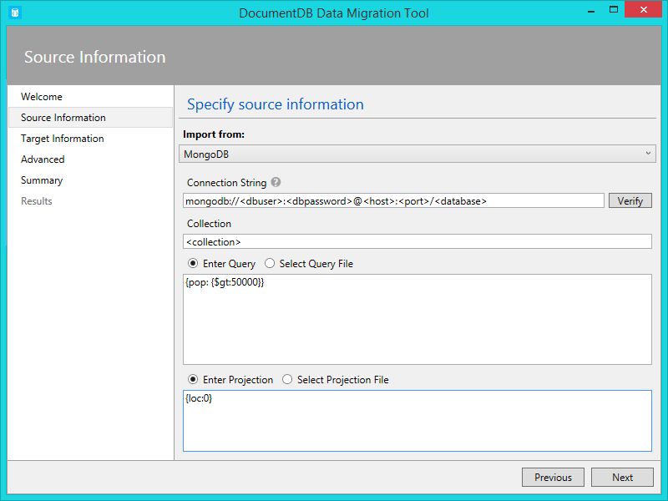Go back with the Previous button

tap(553, 478)
